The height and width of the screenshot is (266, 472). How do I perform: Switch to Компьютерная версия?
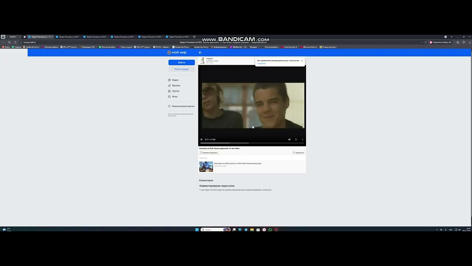[181, 106]
